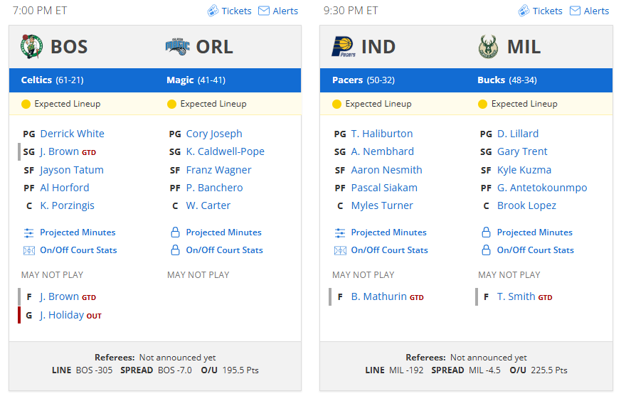Click the ticket icon for BOS-ORL game
The image size is (626, 396).
coord(213,11)
